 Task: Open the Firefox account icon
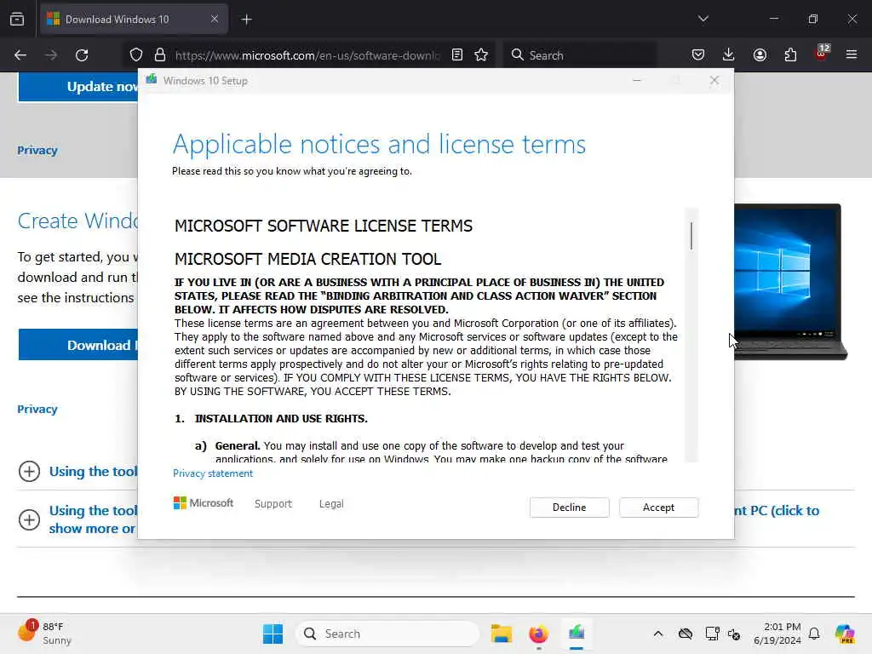pyautogui.click(x=760, y=54)
